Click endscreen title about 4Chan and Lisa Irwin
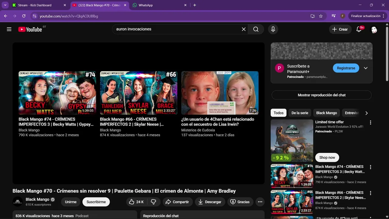 tap(218, 122)
